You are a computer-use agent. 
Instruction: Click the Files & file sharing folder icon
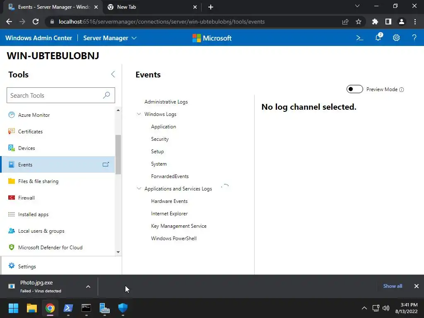11,181
